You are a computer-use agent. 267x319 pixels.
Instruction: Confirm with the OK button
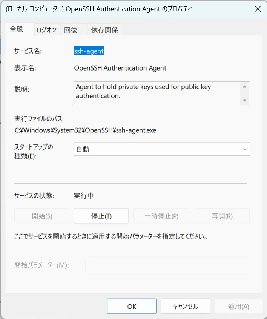(132, 307)
